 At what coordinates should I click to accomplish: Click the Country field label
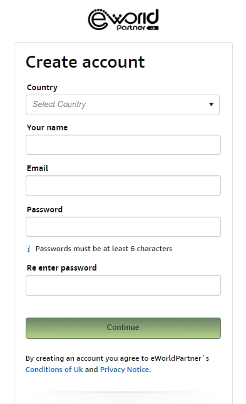point(42,88)
